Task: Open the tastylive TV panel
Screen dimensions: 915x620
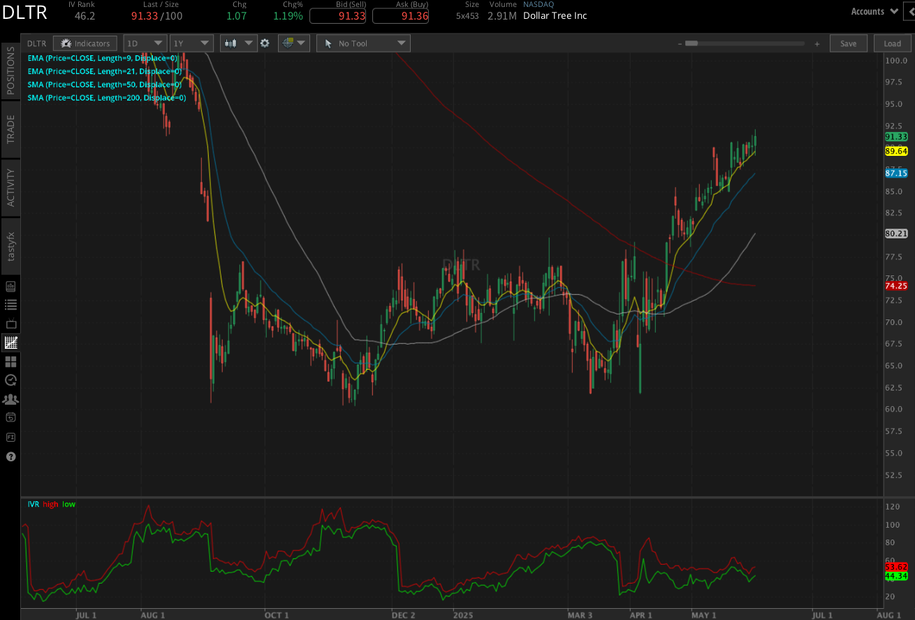Action: (x=10, y=323)
